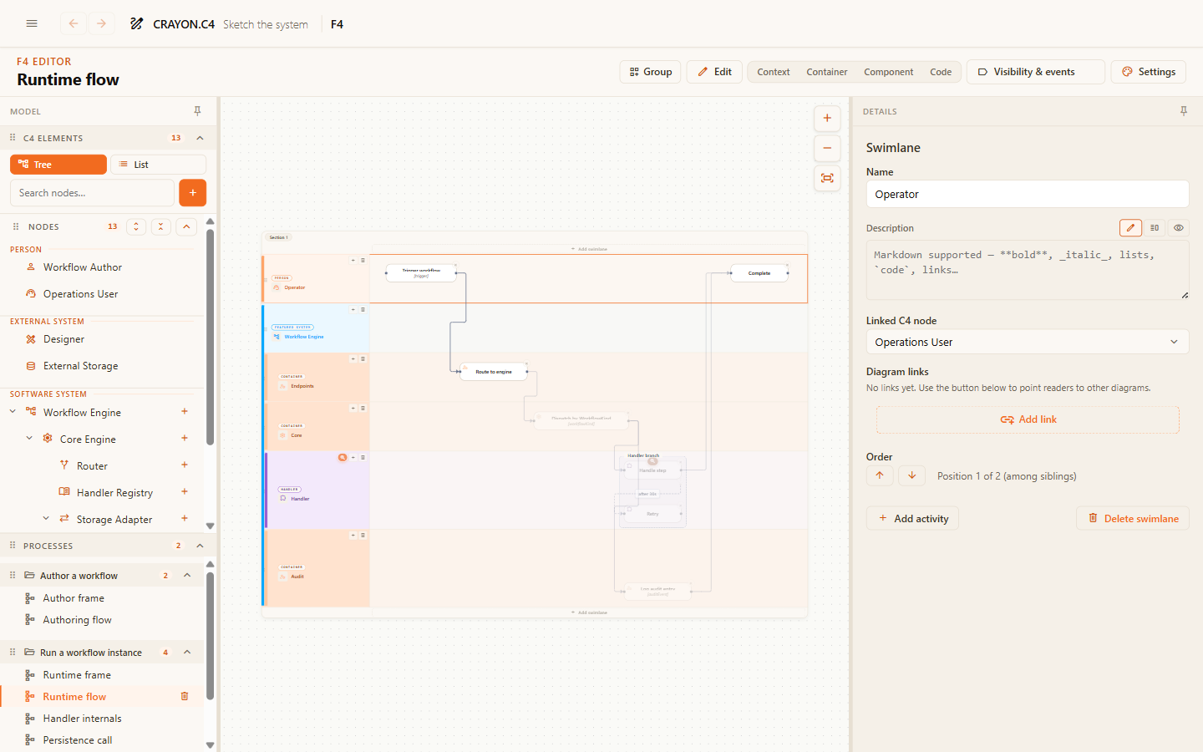Click Delete swimlane
Viewport: 1203px width, 752px height.
pyautogui.click(x=1133, y=518)
